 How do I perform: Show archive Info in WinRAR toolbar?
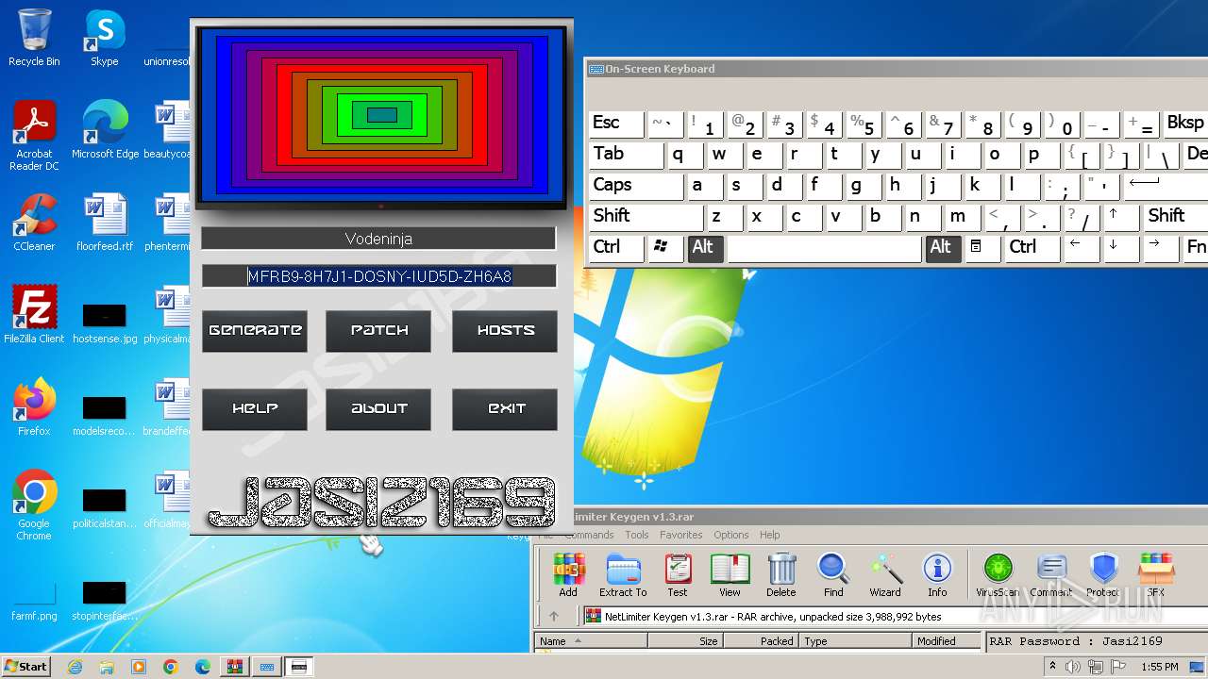click(937, 575)
